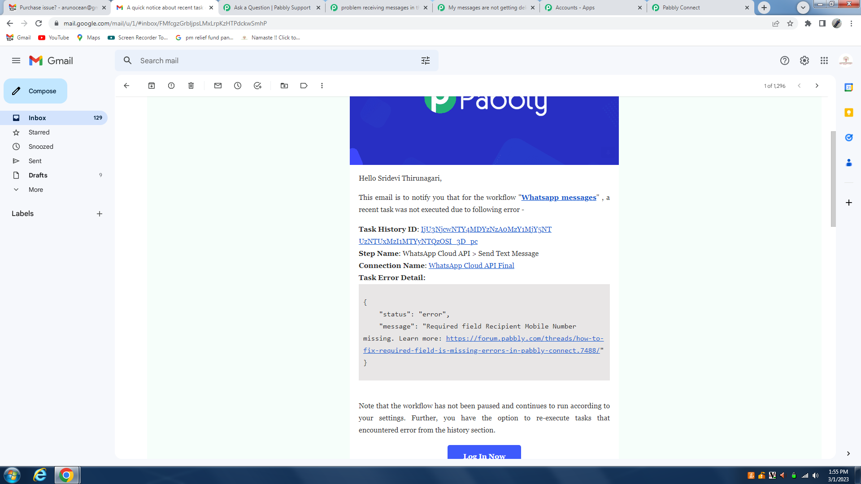861x484 pixels.
Task: Report this email as spam
Action: 171,86
